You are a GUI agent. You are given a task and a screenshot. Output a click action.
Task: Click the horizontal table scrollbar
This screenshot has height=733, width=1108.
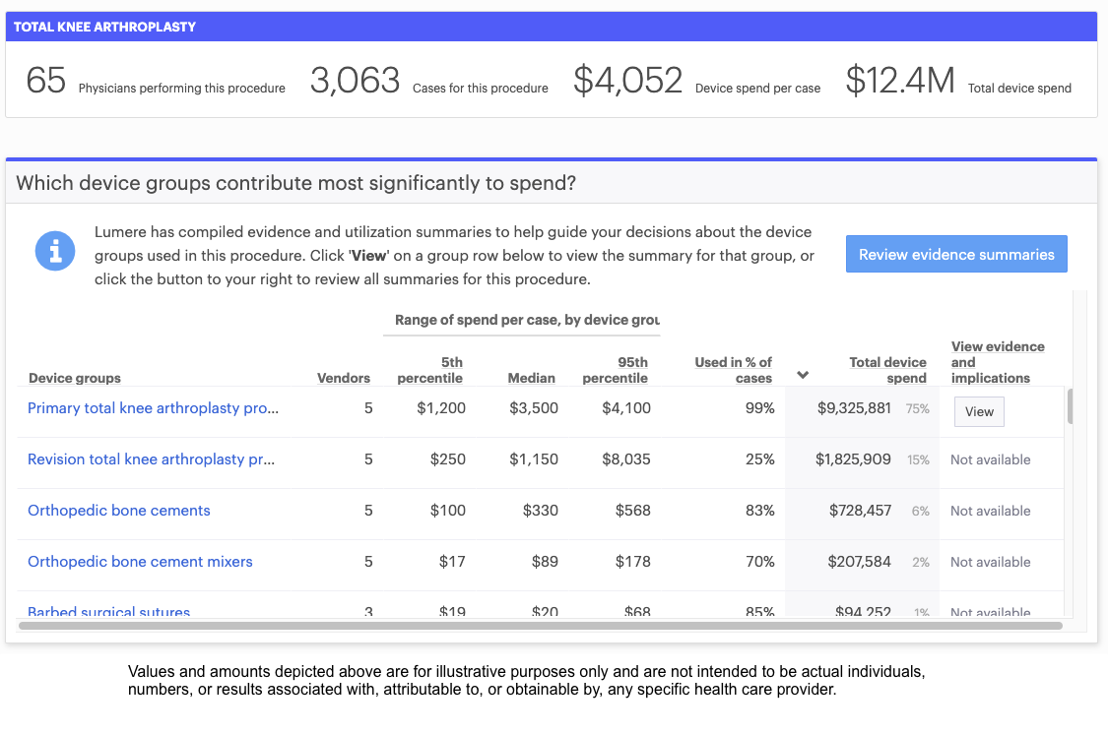540,625
